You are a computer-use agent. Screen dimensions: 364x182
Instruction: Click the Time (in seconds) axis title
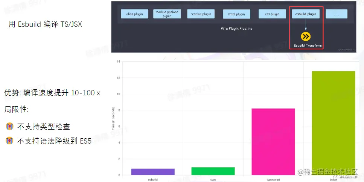(x=113, y=118)
